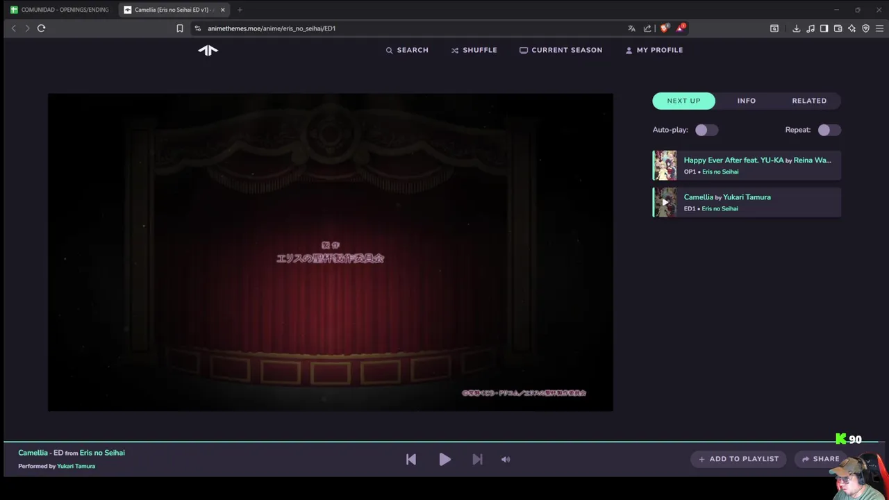Open site settings icon in address bar
The image size is (889, 500).
[x=198, y=28]
